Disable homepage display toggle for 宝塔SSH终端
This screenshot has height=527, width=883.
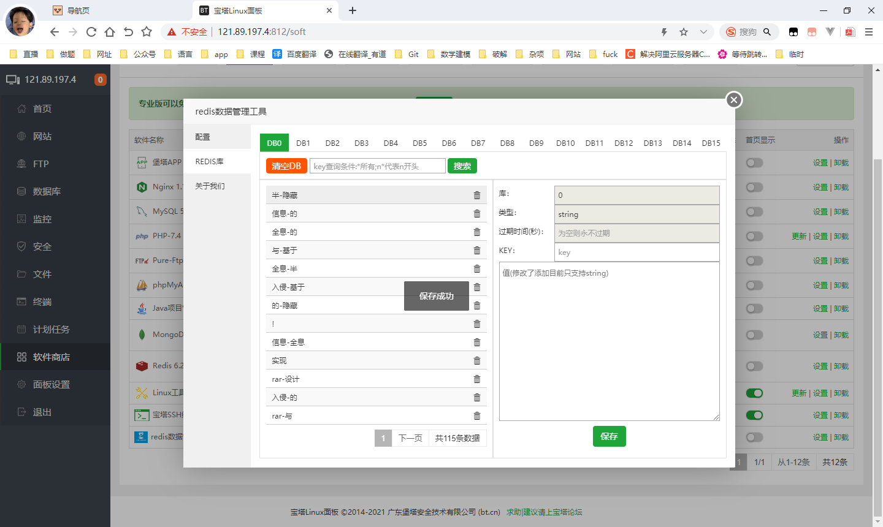[754, 415]
